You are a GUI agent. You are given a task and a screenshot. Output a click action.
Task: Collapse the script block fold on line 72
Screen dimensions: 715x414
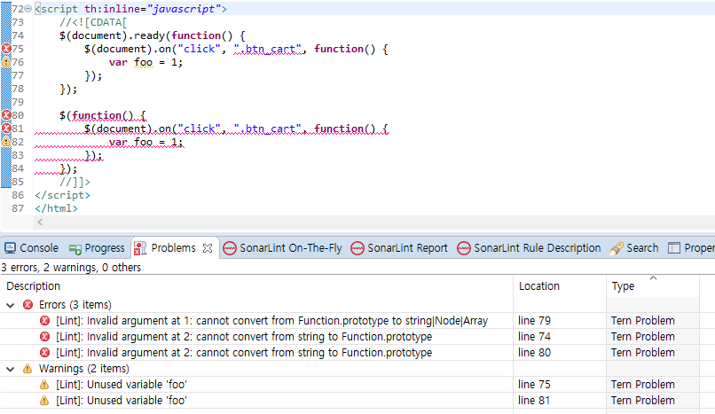(x=28, y=9)
